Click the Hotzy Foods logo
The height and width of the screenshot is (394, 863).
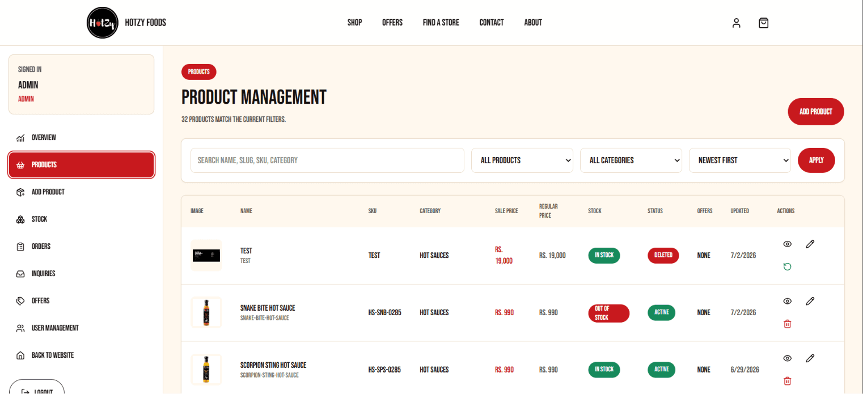point(103,23)
